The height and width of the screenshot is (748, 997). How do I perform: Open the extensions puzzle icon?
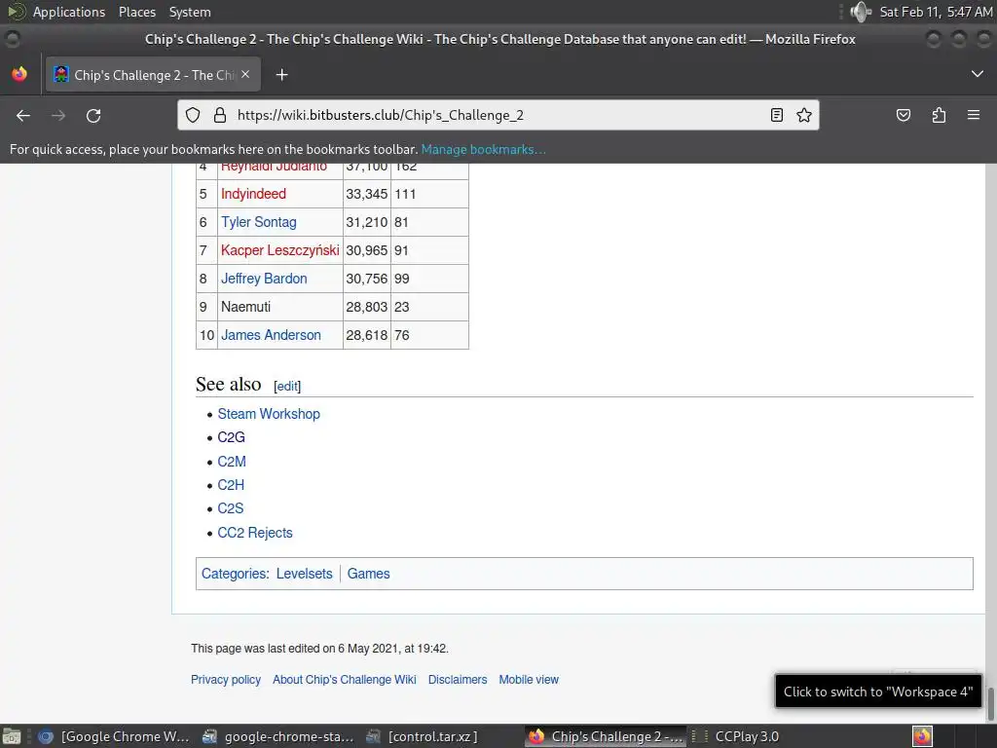[x=939, y=115]
